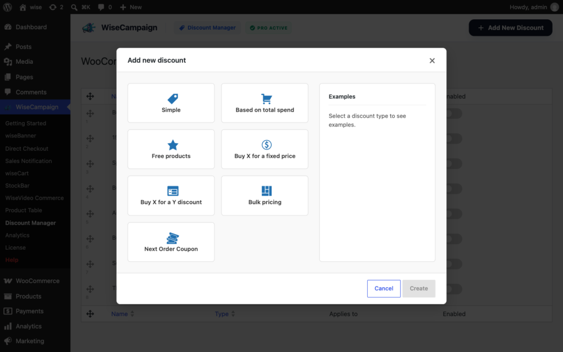This screenshot has height=352, width=563.
Task: Pick the Next Order Coupon ticket icon
Action: click(x=173, y=238)
